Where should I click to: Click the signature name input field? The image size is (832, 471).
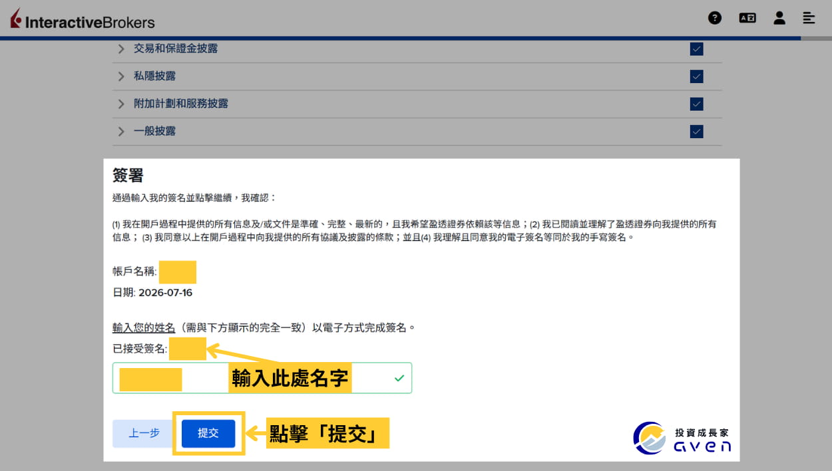coord(262,378)
